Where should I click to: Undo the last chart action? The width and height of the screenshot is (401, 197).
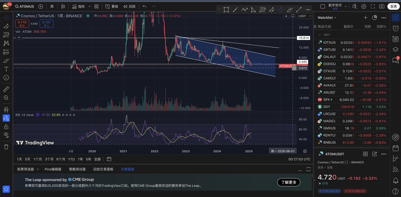[x=144, y=6]
